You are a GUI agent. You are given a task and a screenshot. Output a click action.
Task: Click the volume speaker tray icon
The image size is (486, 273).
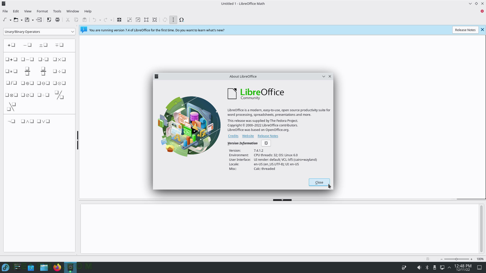(419, 267)
